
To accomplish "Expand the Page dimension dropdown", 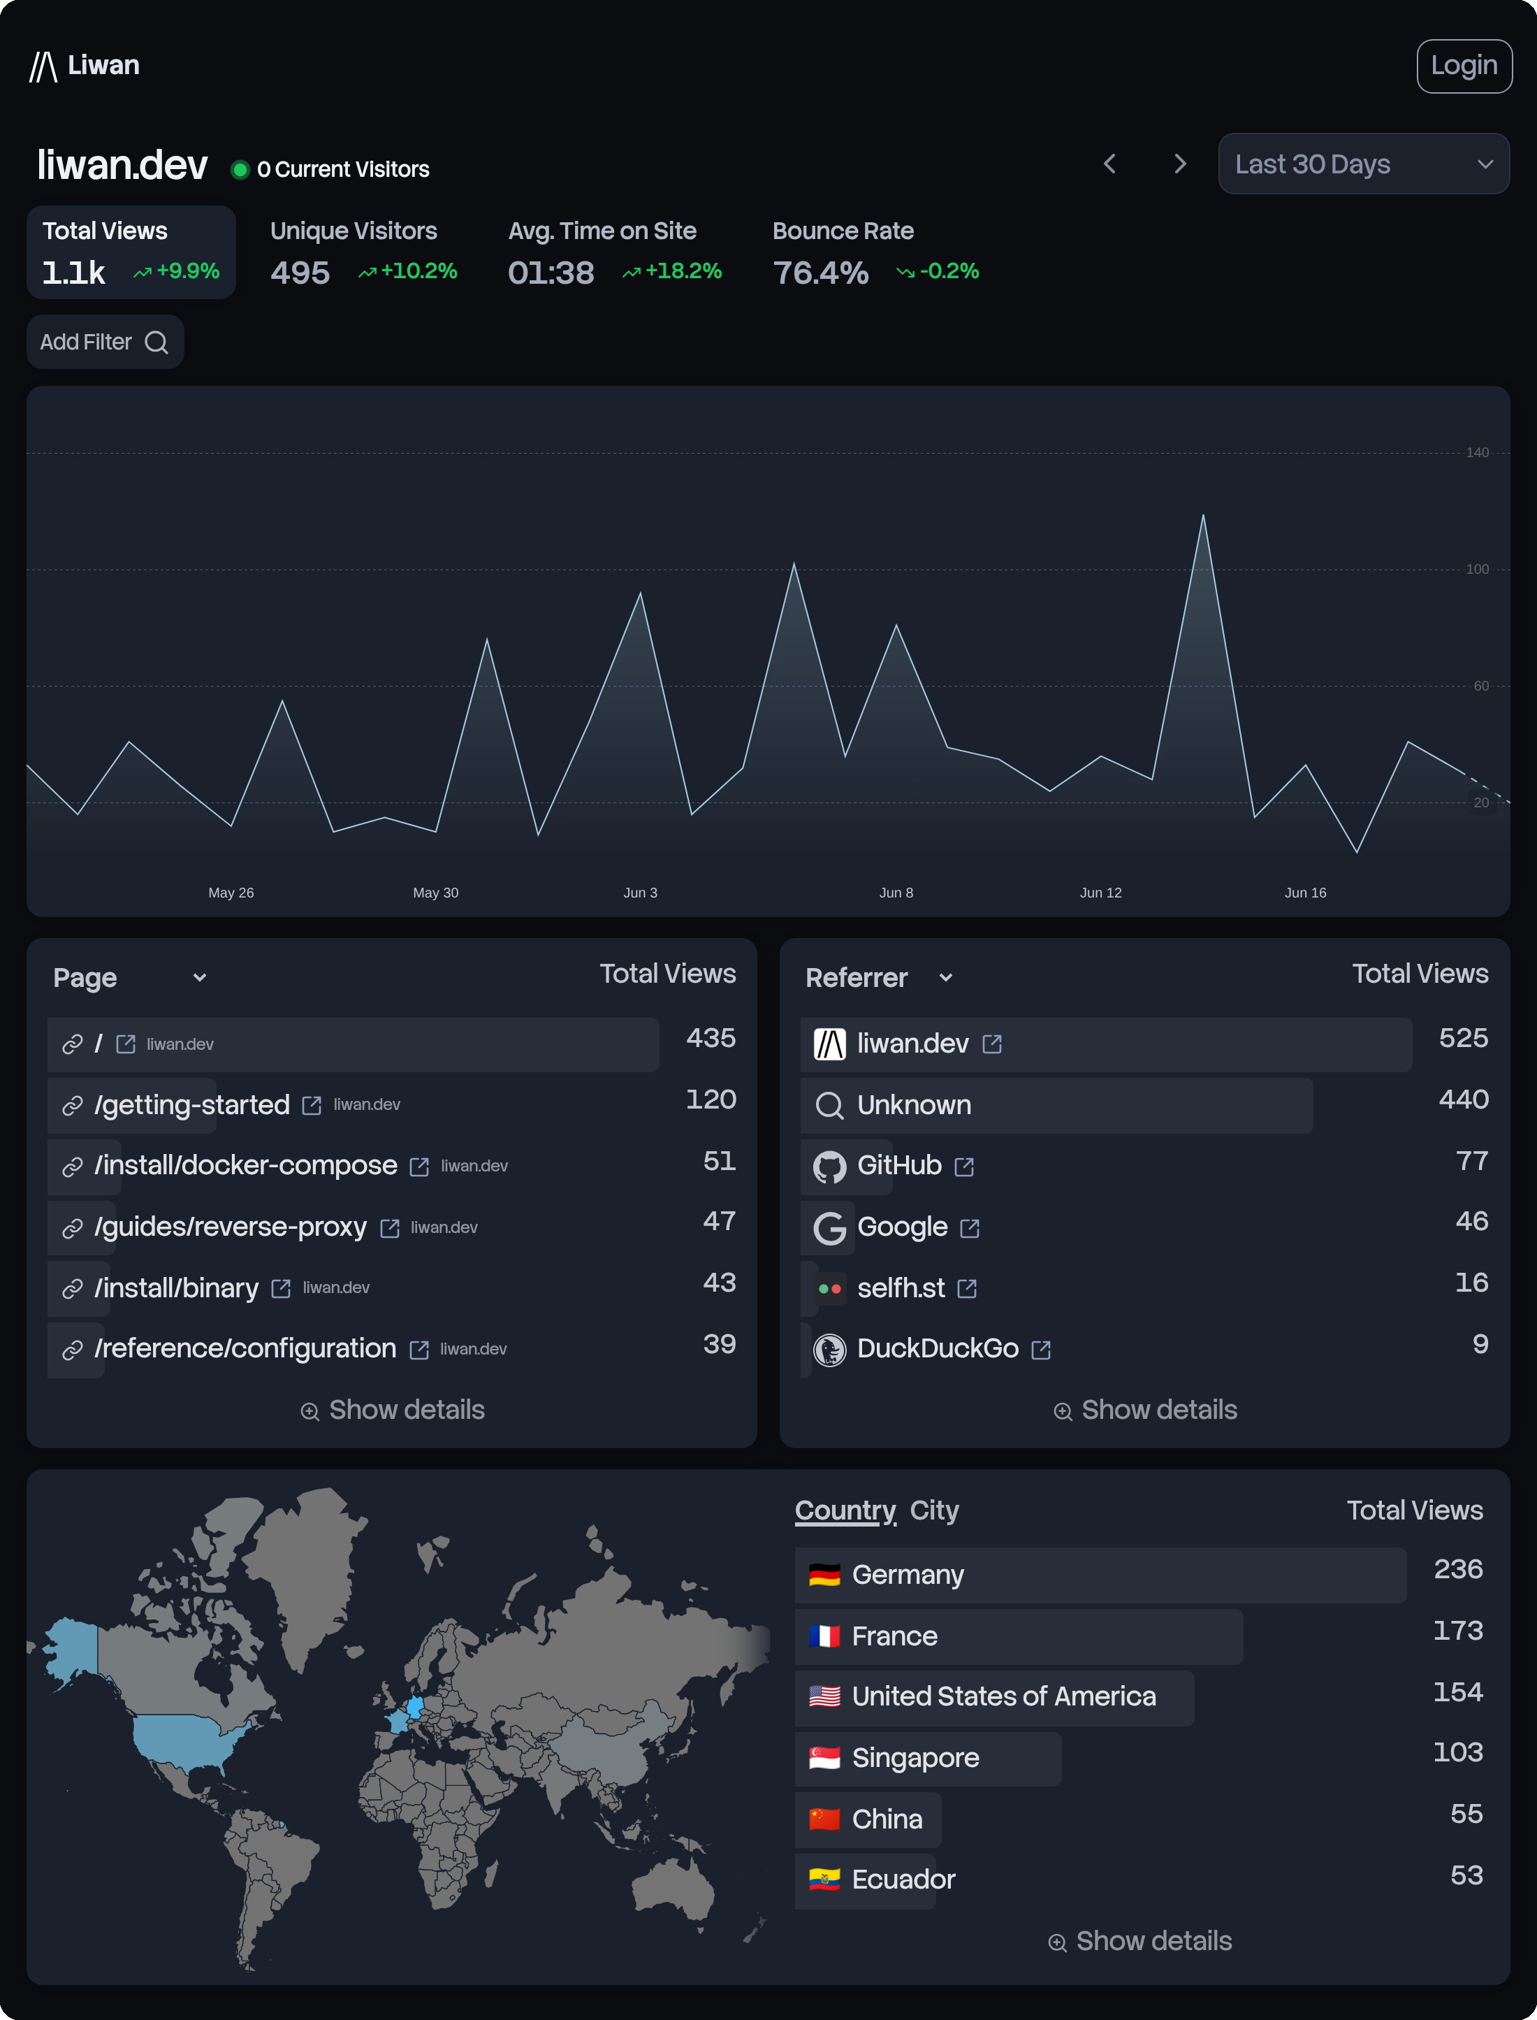I will pyautogui.click(x=131, y=978).
